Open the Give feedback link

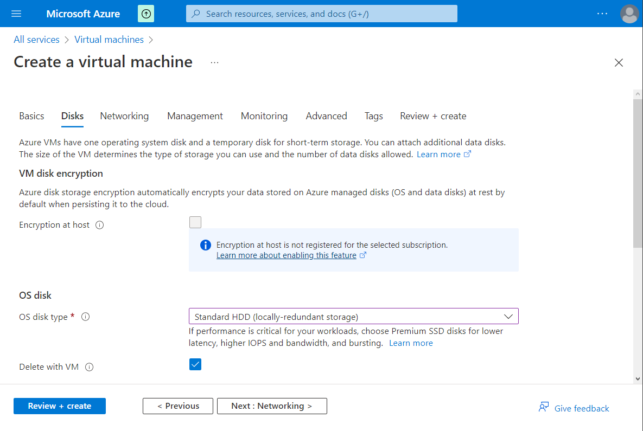click(x=582, y=408)
